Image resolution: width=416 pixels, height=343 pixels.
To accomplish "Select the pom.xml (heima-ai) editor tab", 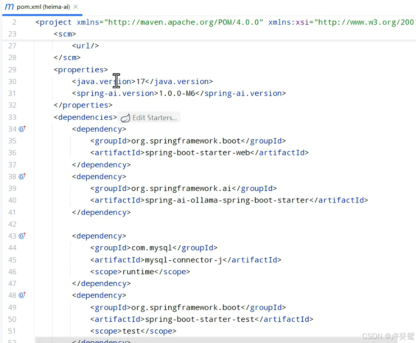I will (x=42, y=7).
